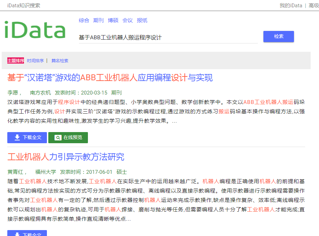The width and height of the screenshot is (319, 236).
Task: Switch to the 会议 search category
Action: coord(128,21)
